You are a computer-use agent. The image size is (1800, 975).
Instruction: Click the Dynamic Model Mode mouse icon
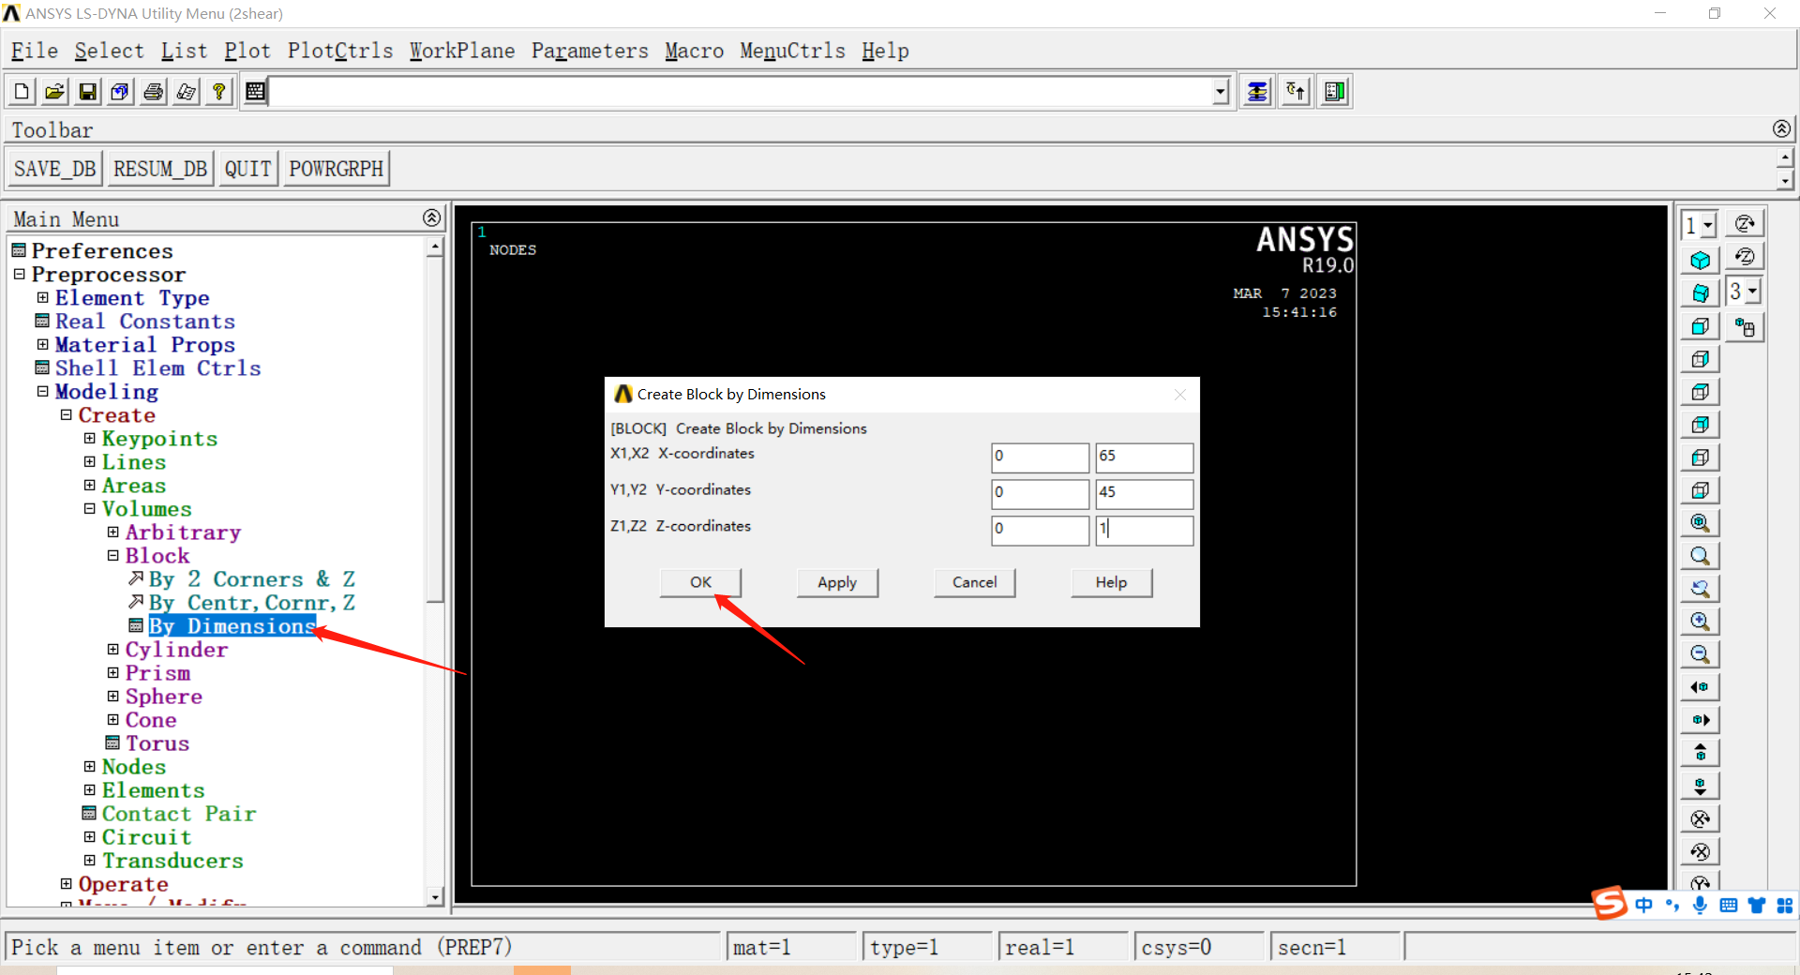[x=1745, y=327]
